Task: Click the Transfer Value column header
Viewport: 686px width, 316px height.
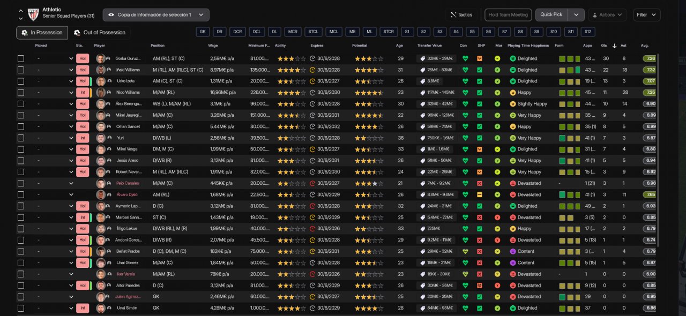Action: tap(429, 46)
